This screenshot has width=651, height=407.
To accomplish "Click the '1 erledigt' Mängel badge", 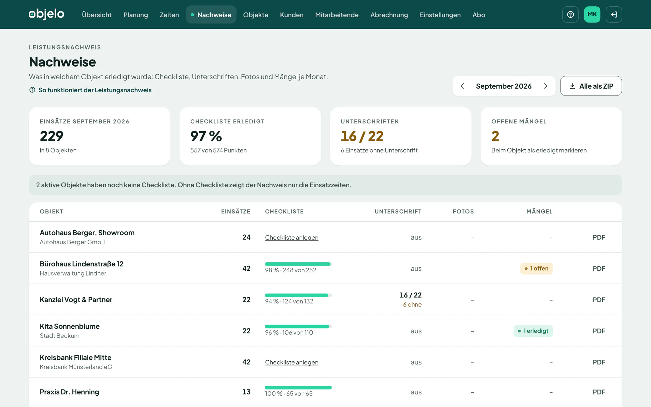I will coord(533,331).
